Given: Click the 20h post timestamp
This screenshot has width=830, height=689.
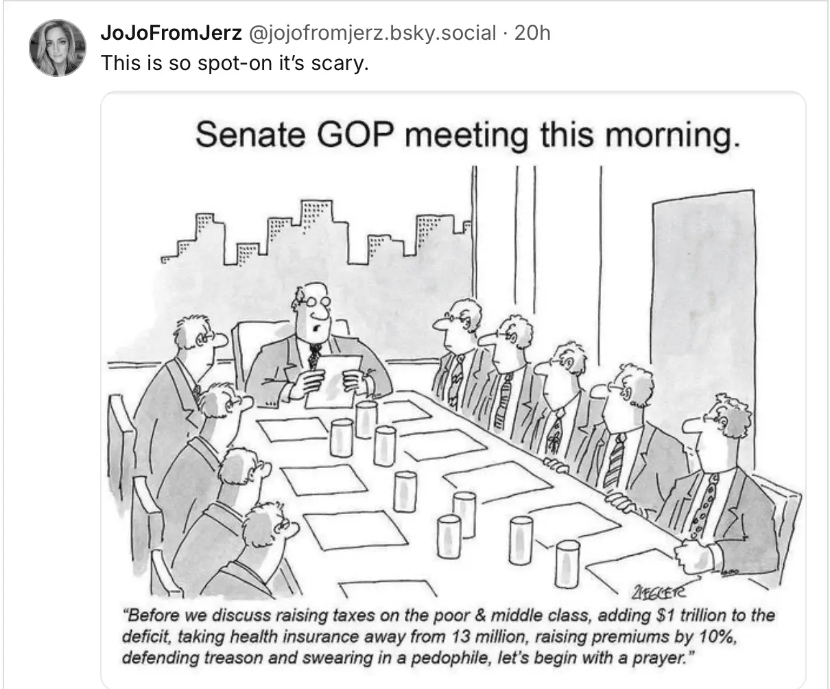Looking at the screenshot, I should 532,32.
